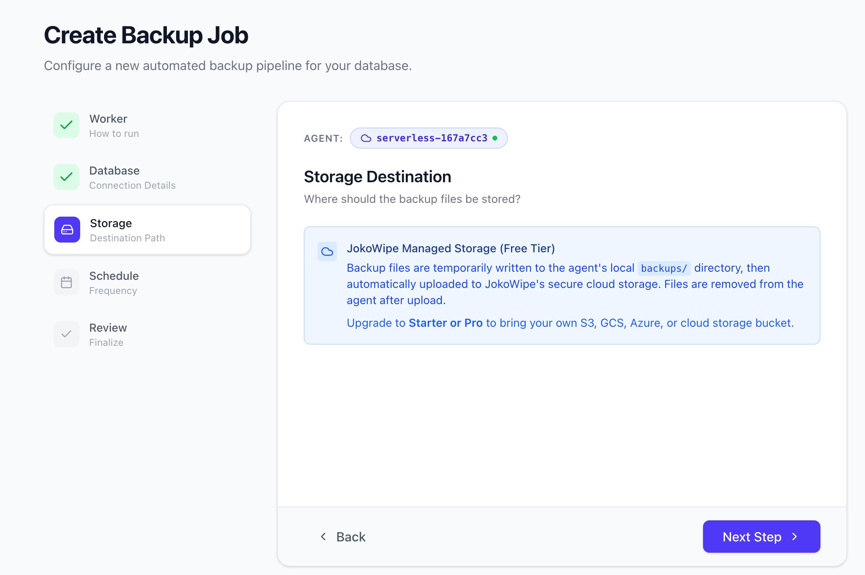Click the right chevron in Next Step
The image size is (865, 575).
click(795, 537)
